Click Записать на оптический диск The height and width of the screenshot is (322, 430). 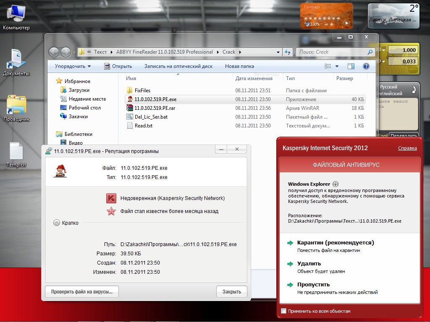178,66
